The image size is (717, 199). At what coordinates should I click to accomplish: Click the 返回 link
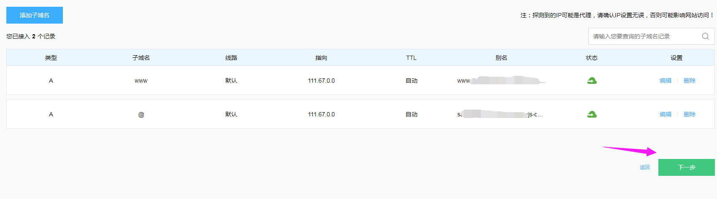coord(644,167)
